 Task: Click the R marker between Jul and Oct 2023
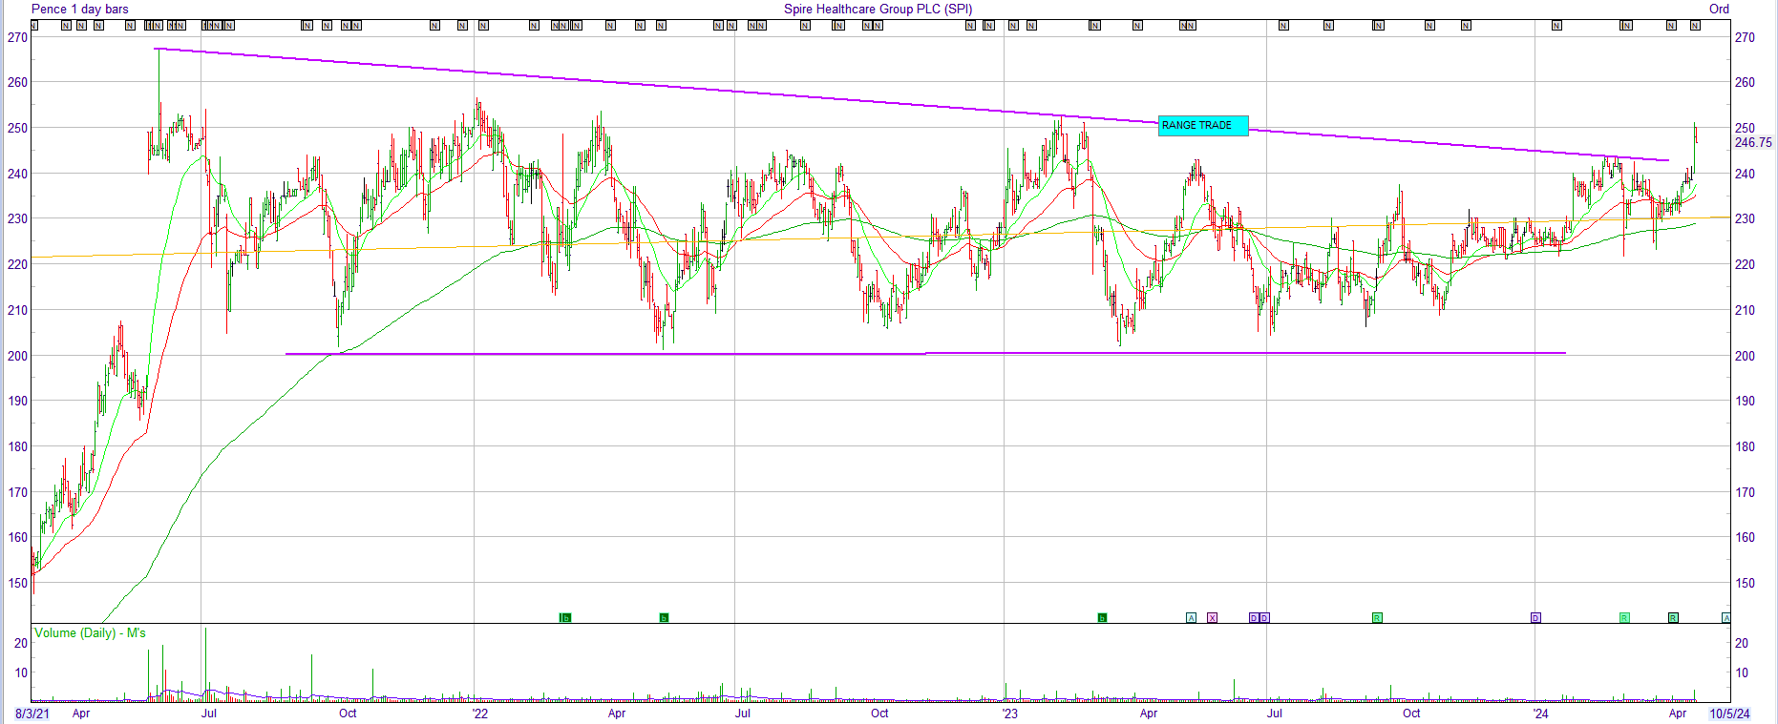click(x=1377, y=618)
